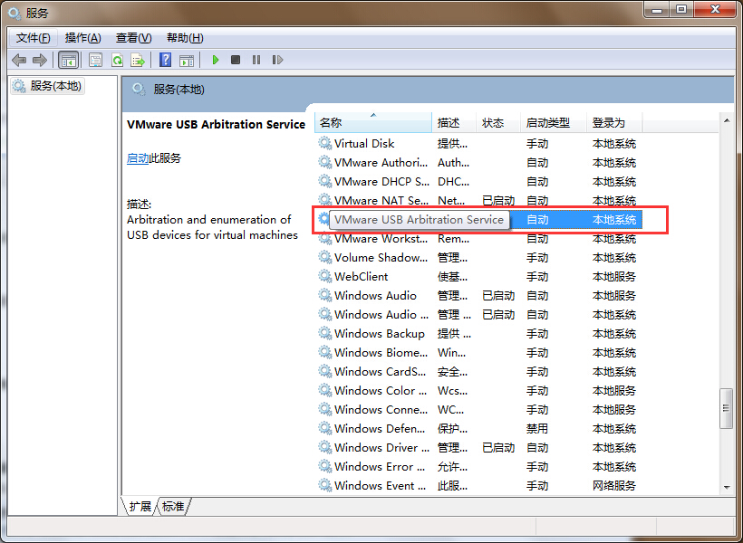743x543 pixels.
Task: Click the scrollbar down arrow in services list
Action: tap(726, 487)
